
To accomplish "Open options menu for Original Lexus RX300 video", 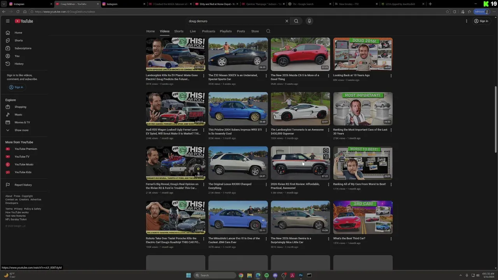I will tap(266, 184).
